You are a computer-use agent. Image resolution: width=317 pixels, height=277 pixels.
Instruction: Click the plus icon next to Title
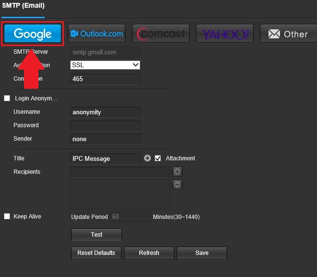147,158
